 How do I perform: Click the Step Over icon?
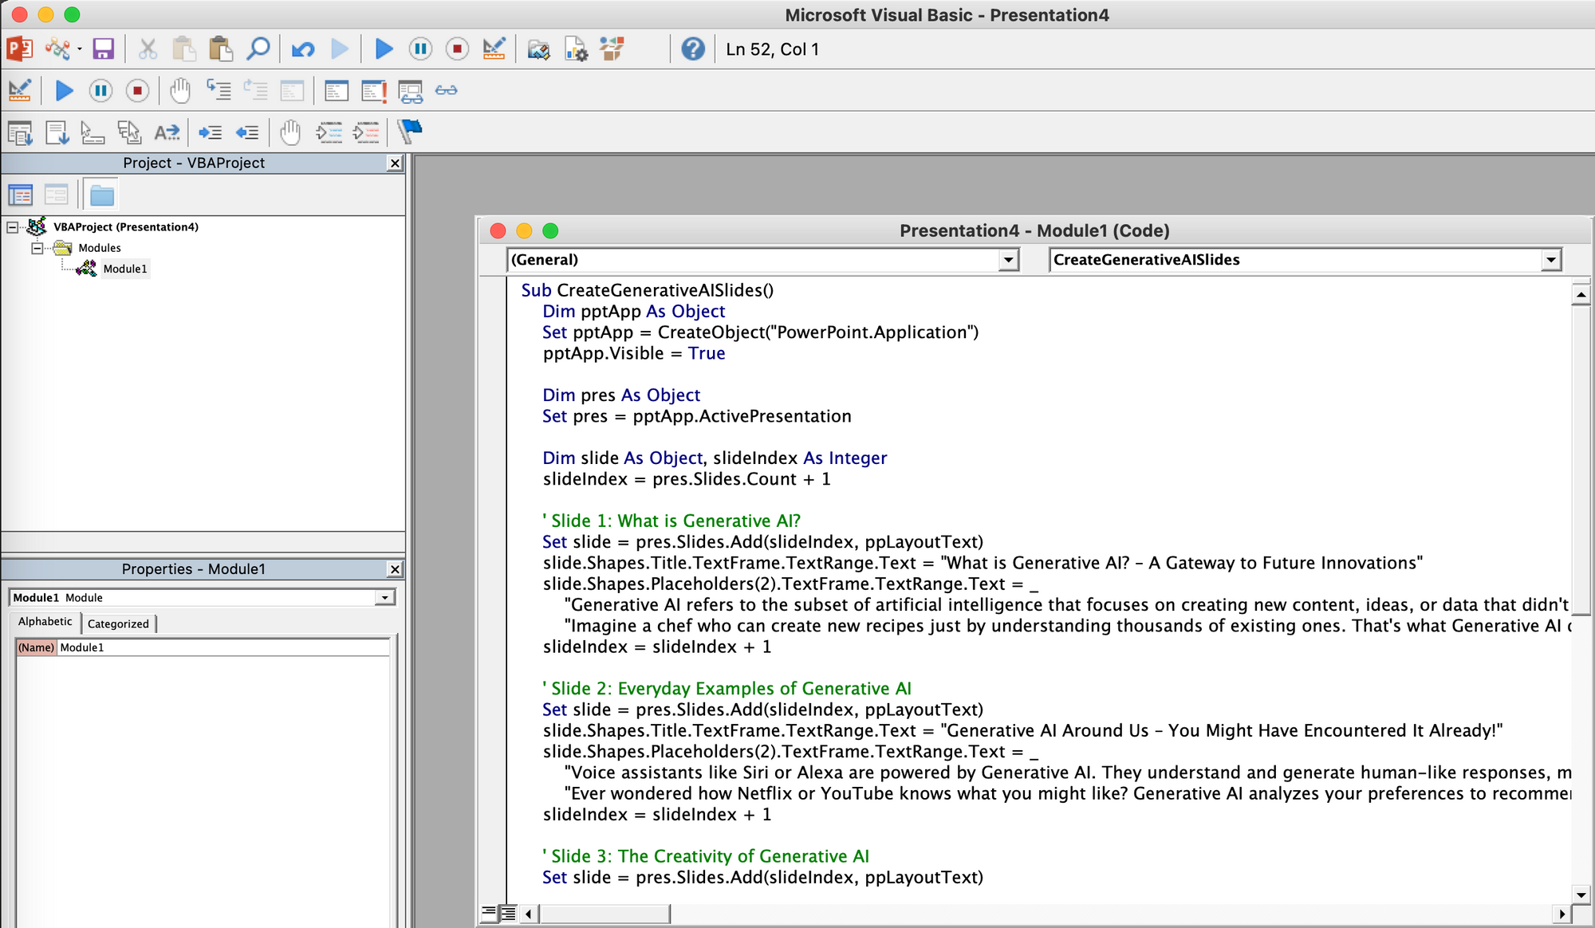[255, 89]
